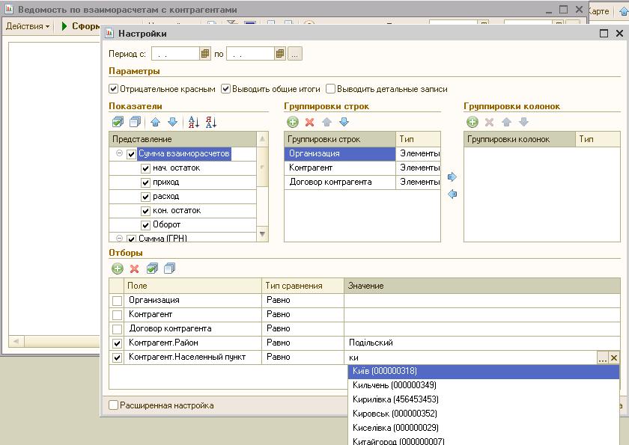The width and height of the screenshot is (629, 445).
Task: Disable the Контрагент.Населенный пункт filter checkbox
Action: coord(117,357)
